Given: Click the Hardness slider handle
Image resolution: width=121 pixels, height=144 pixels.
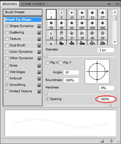Looking at the screenshot, I should point(46,93).
